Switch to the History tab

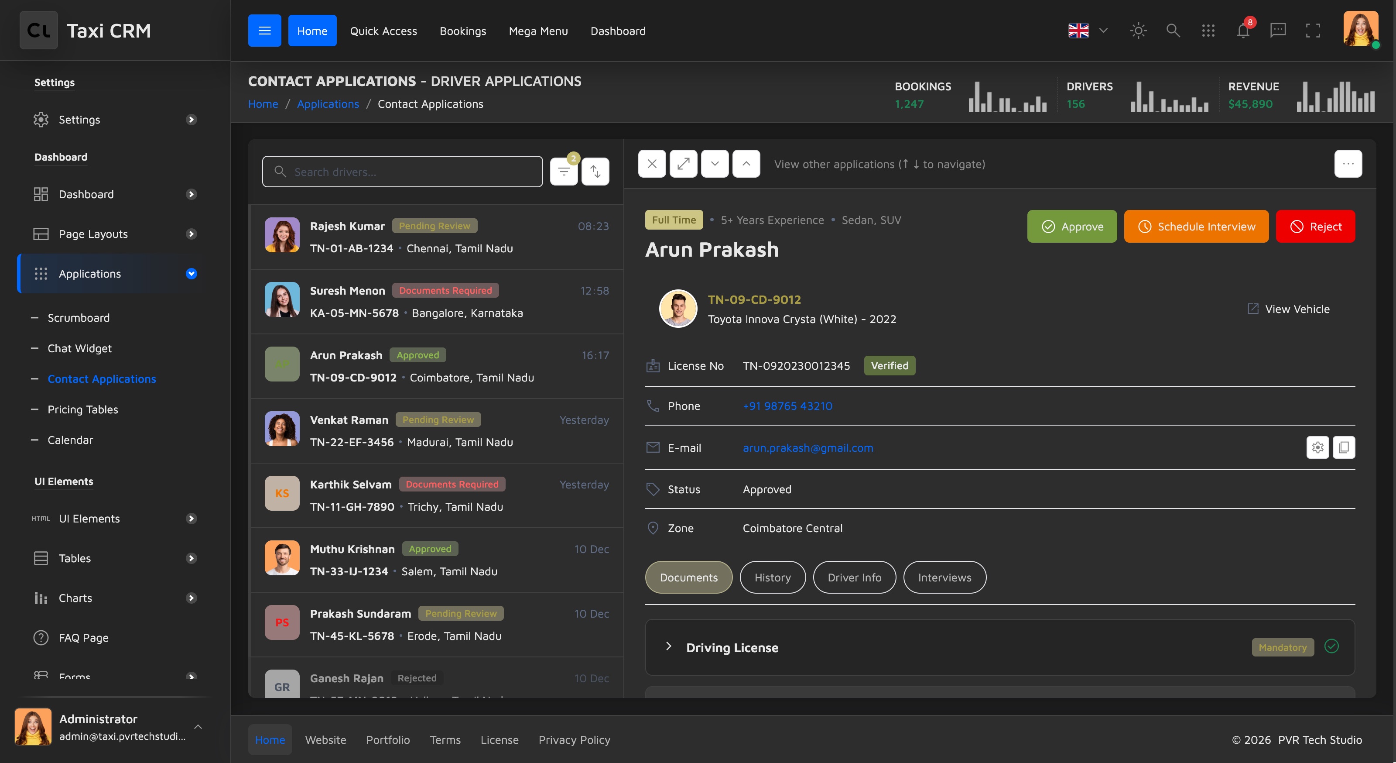click(772, 577)
